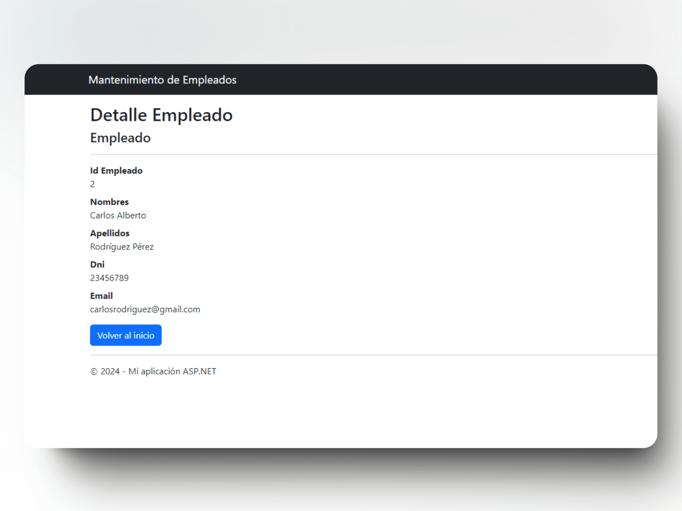This screenshot has width=682, height=511.
Task: Select the Detalle Empleado page heading
Action: point(161,115)
